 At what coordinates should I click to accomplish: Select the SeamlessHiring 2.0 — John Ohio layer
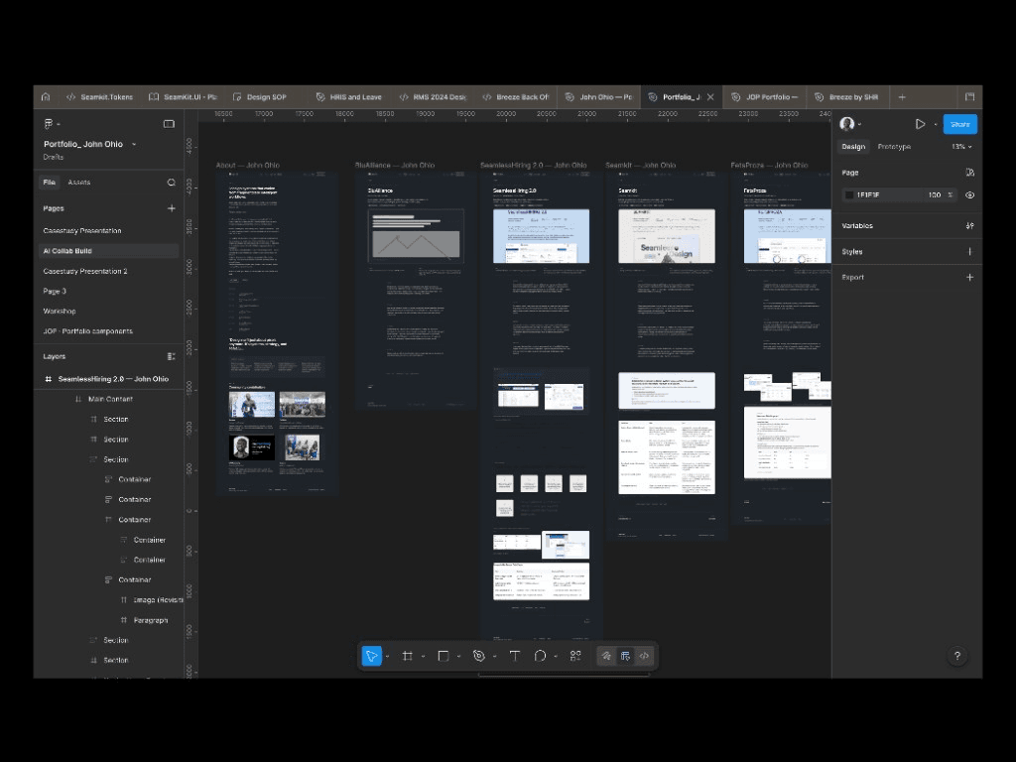tap(109, 379)
